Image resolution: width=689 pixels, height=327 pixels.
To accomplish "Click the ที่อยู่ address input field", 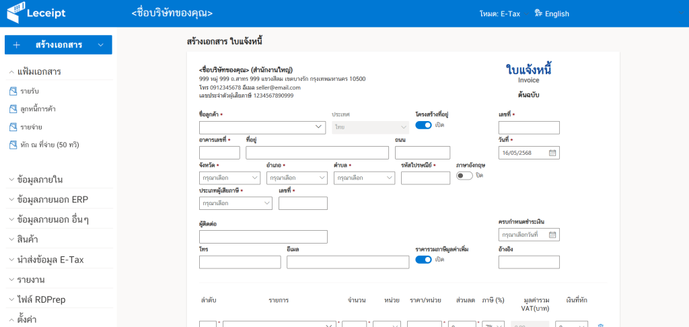I will (x=318, y=153).
